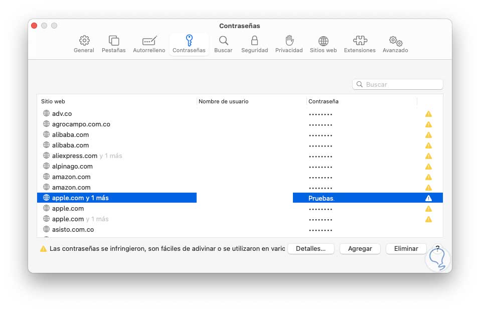Open the Extensiones puzzle tab
Screen dimensions: 480x310
(x=360, y=44)
